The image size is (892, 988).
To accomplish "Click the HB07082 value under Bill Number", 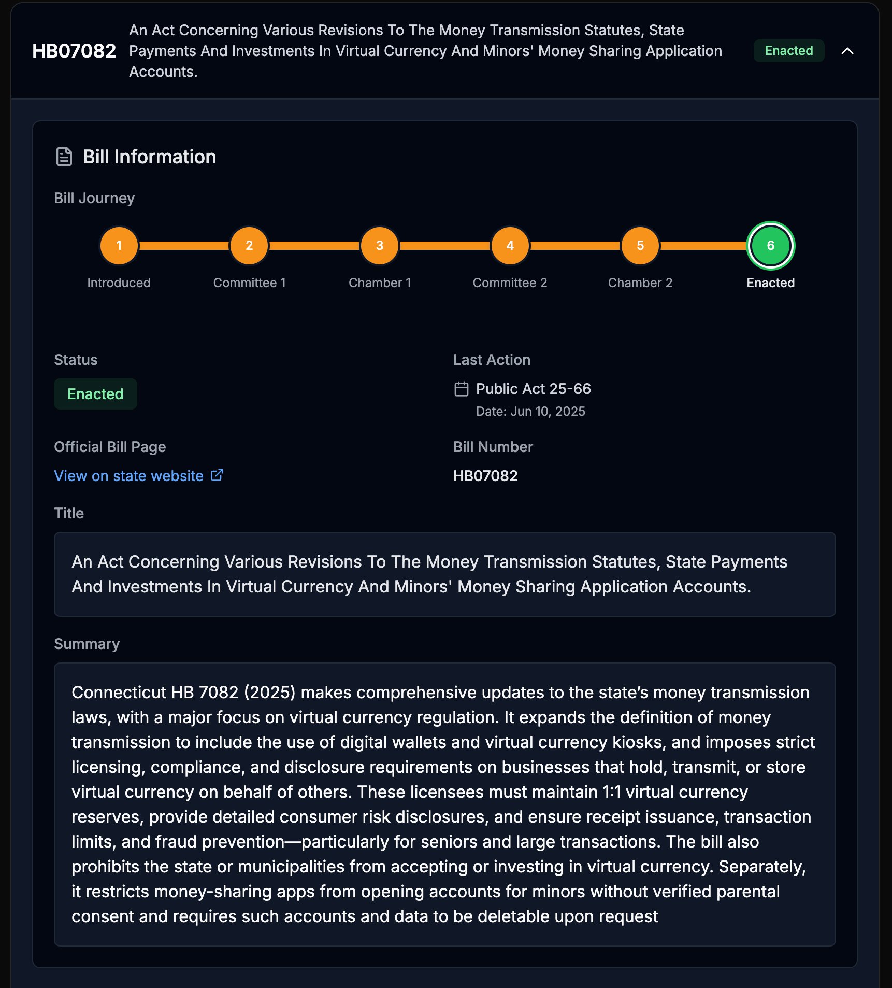I will tap(485, 476).
